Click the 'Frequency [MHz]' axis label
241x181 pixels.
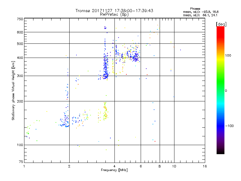(x=114, y=170)
